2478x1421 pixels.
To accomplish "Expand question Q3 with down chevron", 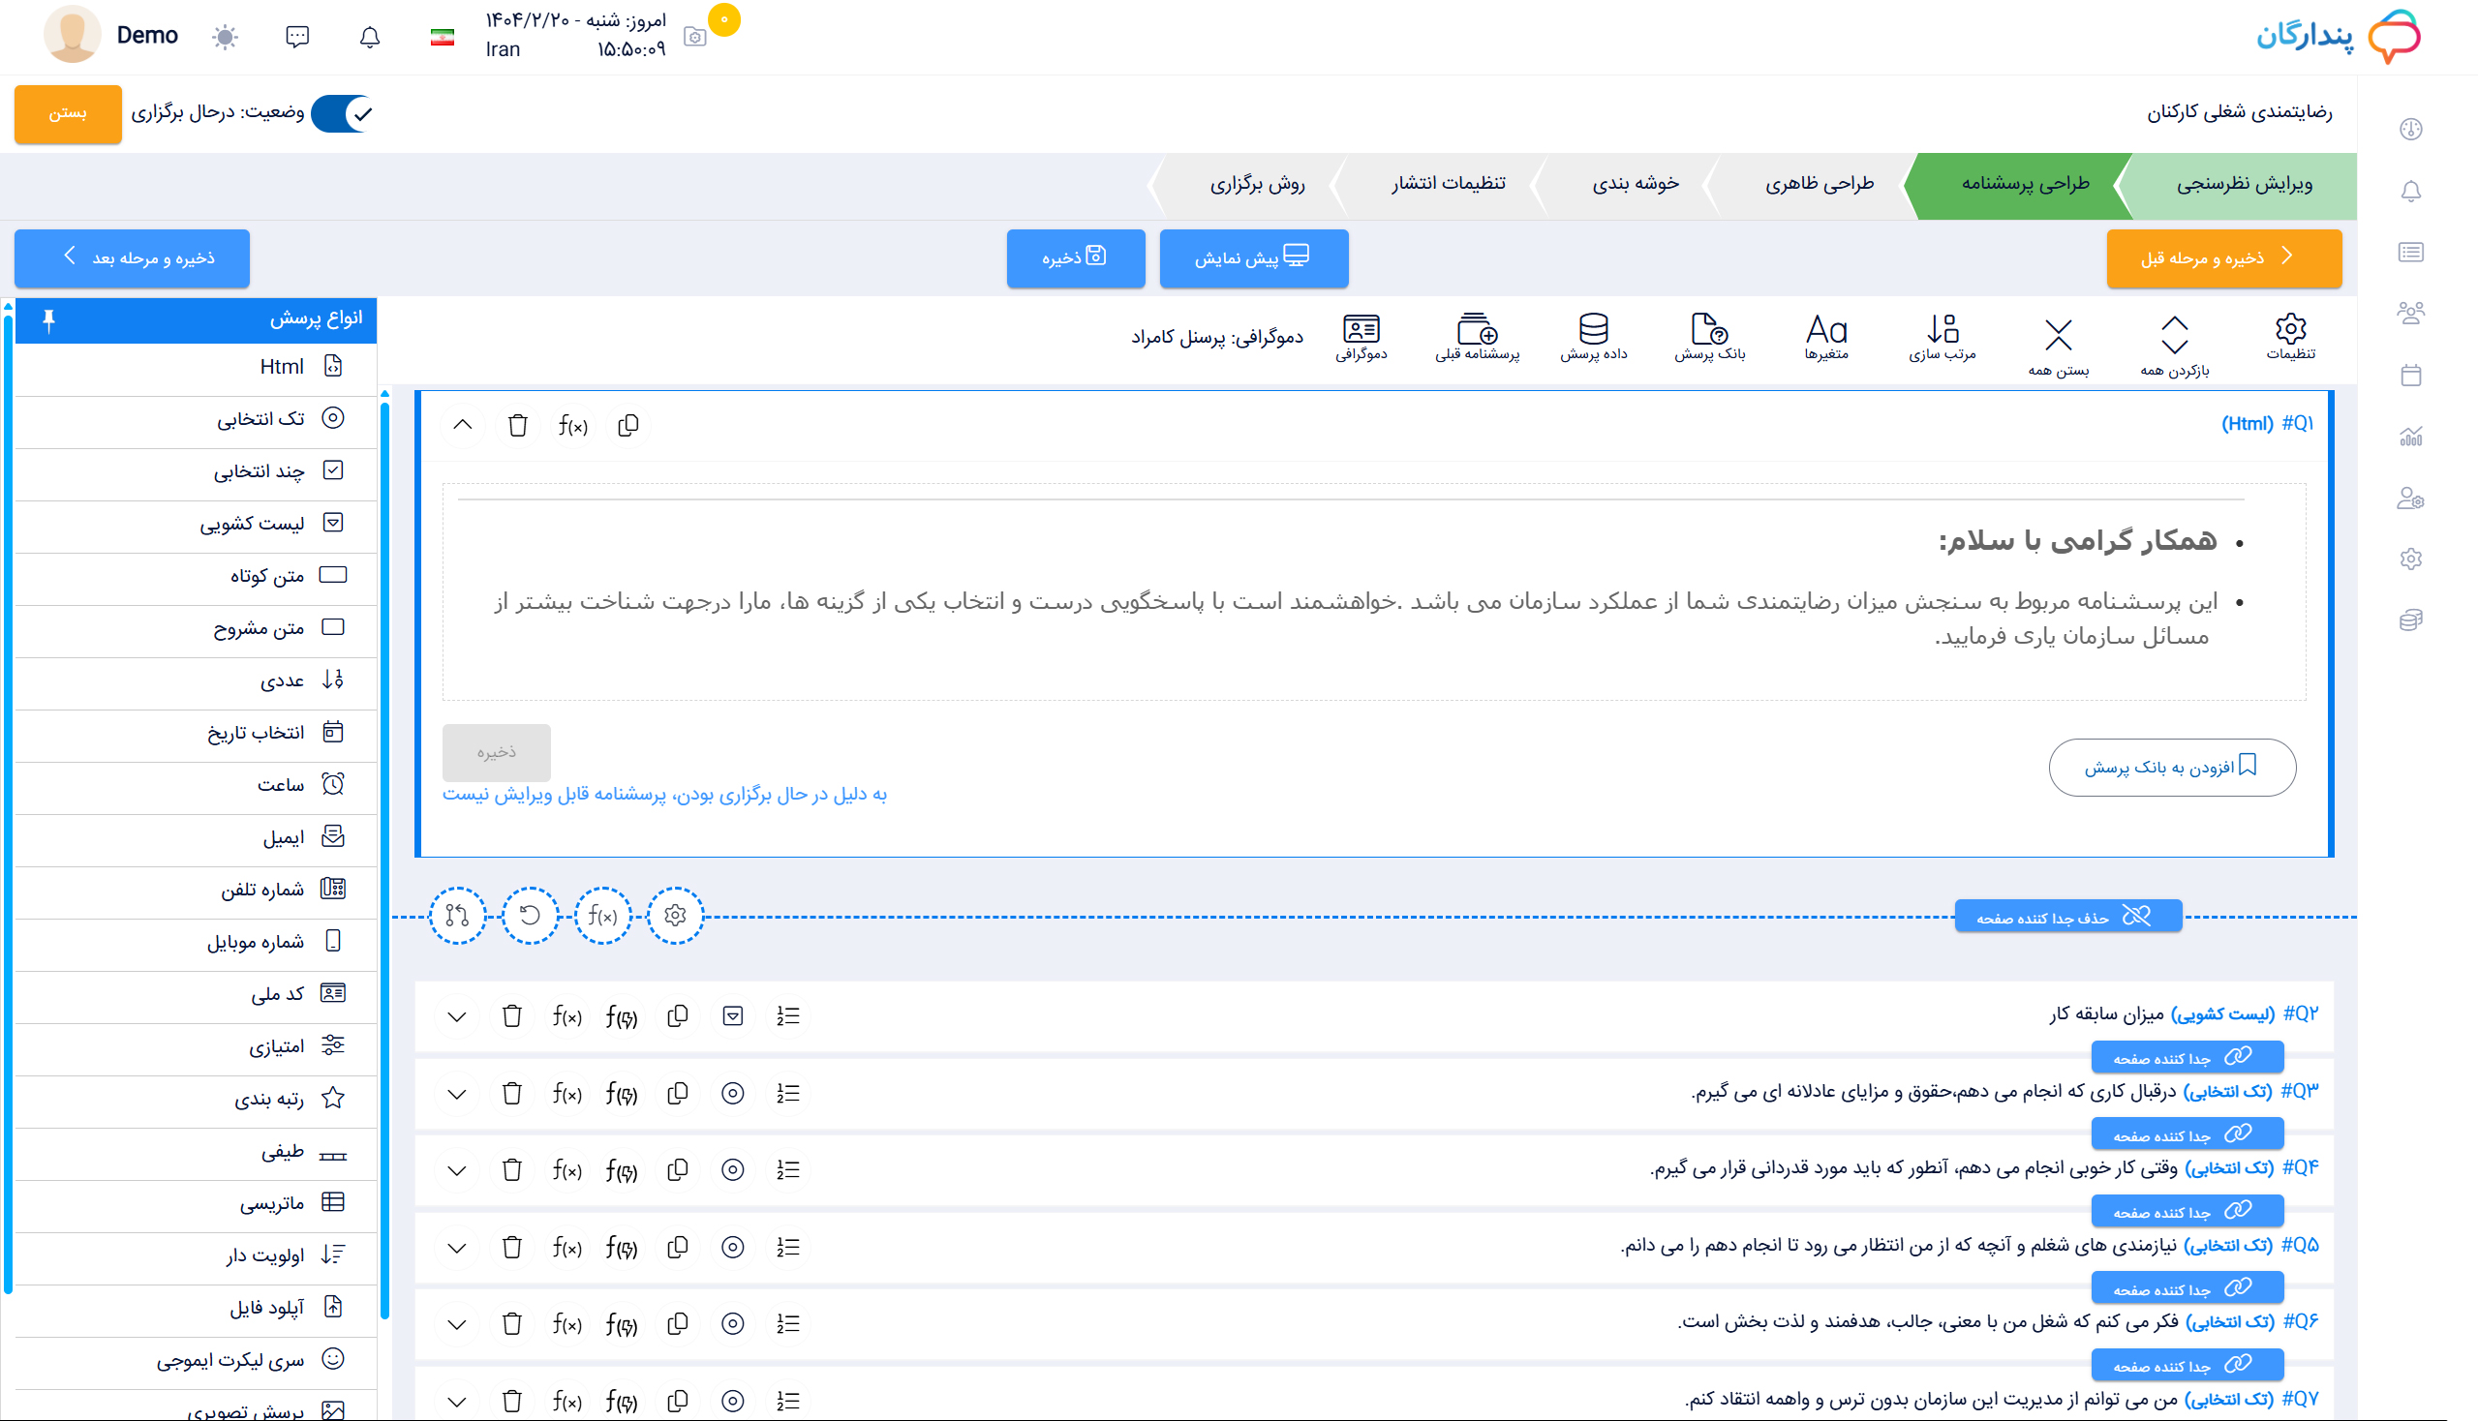I will 457,1093.
